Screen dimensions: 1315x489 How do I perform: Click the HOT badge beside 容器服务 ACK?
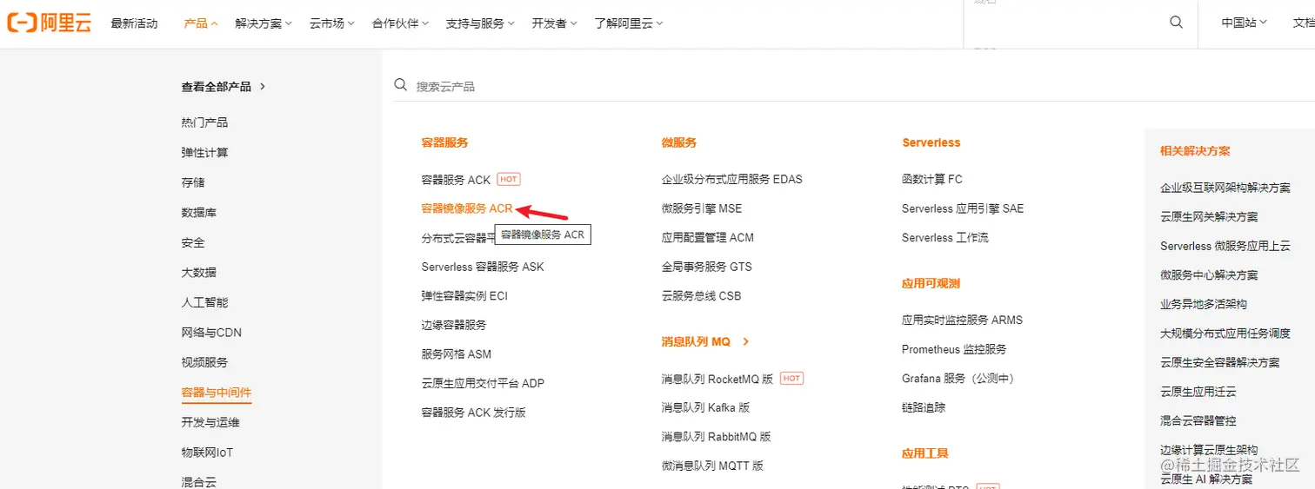509,179
